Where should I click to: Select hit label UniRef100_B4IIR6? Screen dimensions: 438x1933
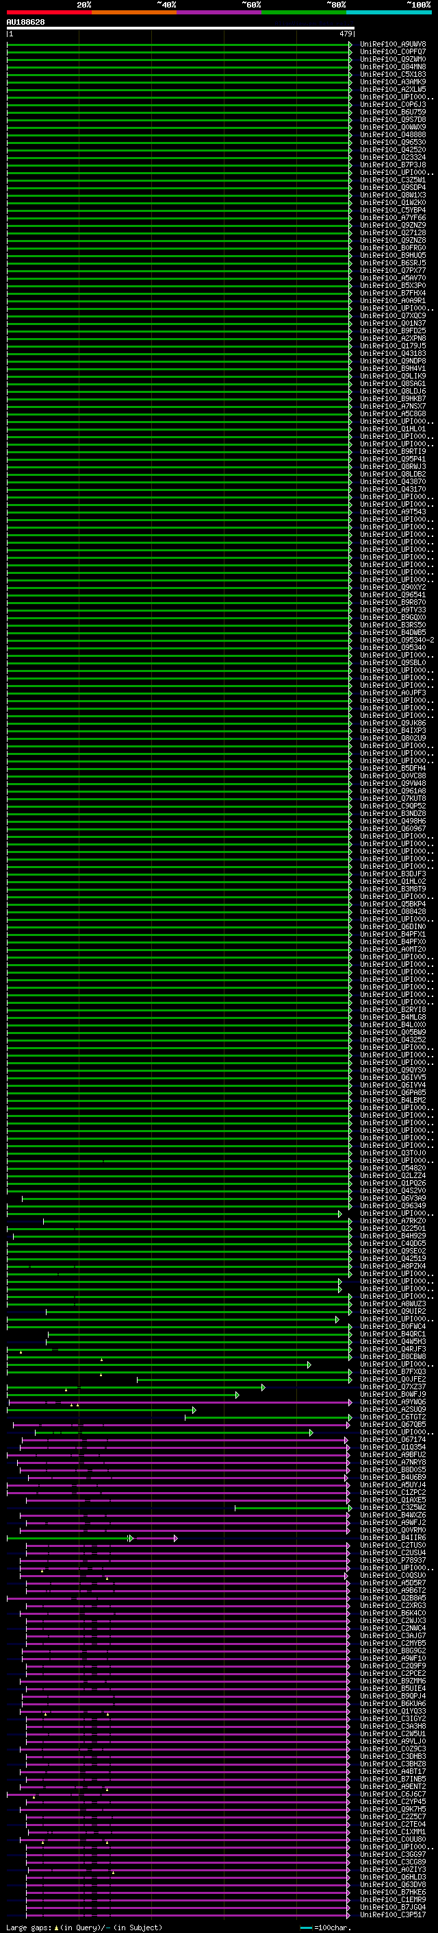pyautogui.click(x=393, y=1538)
